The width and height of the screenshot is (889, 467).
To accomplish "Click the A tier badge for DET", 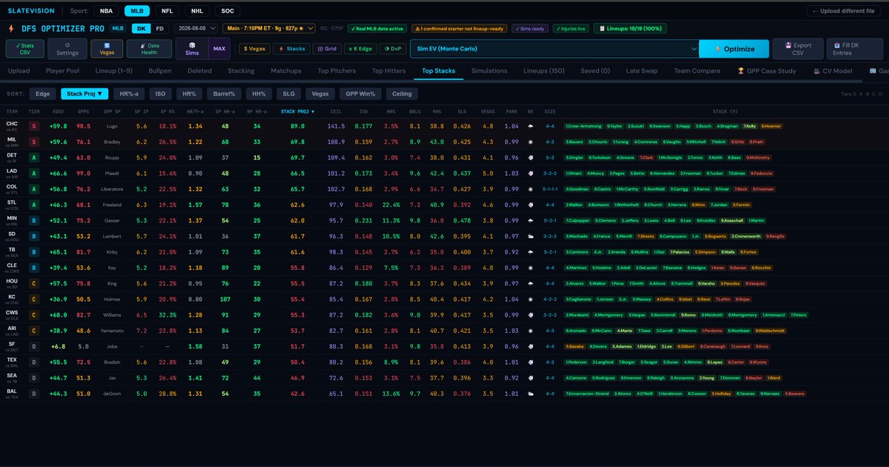I will pos(34,158).
